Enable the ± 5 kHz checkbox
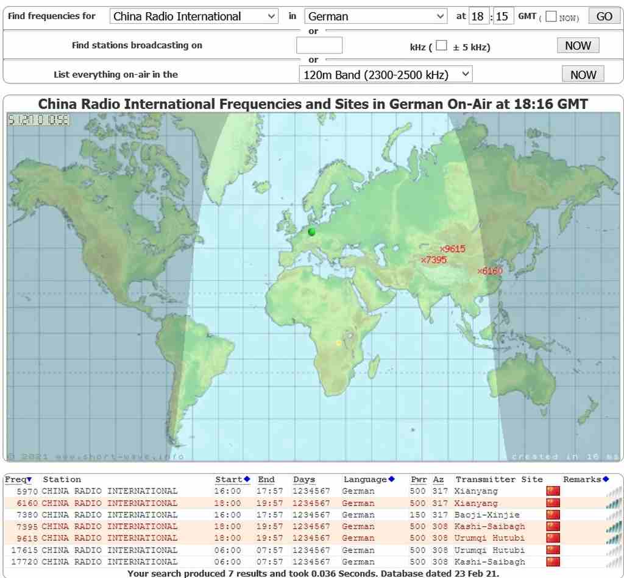624x578 pixels. (x=441, y=45)
